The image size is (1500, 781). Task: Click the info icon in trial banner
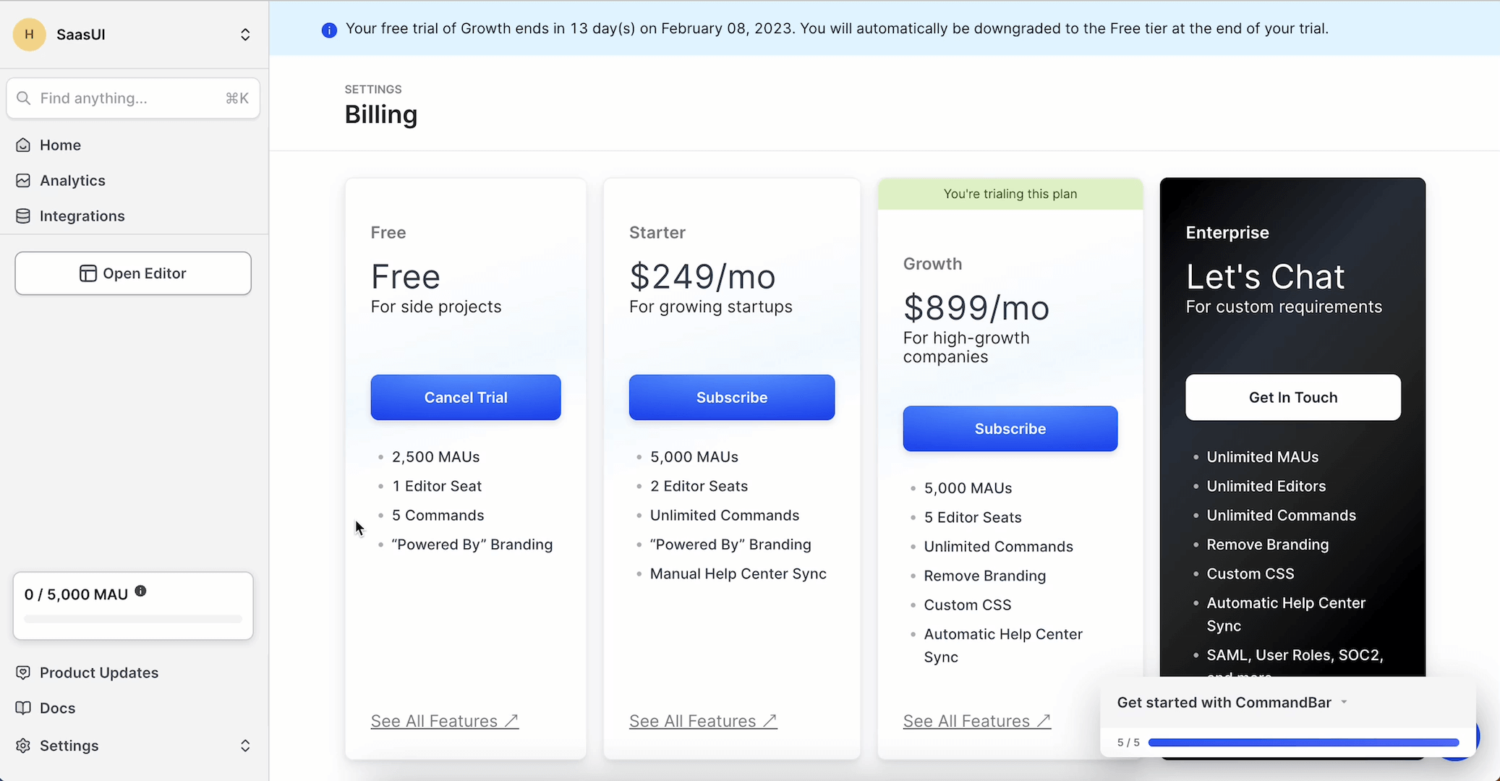(329, 30)
